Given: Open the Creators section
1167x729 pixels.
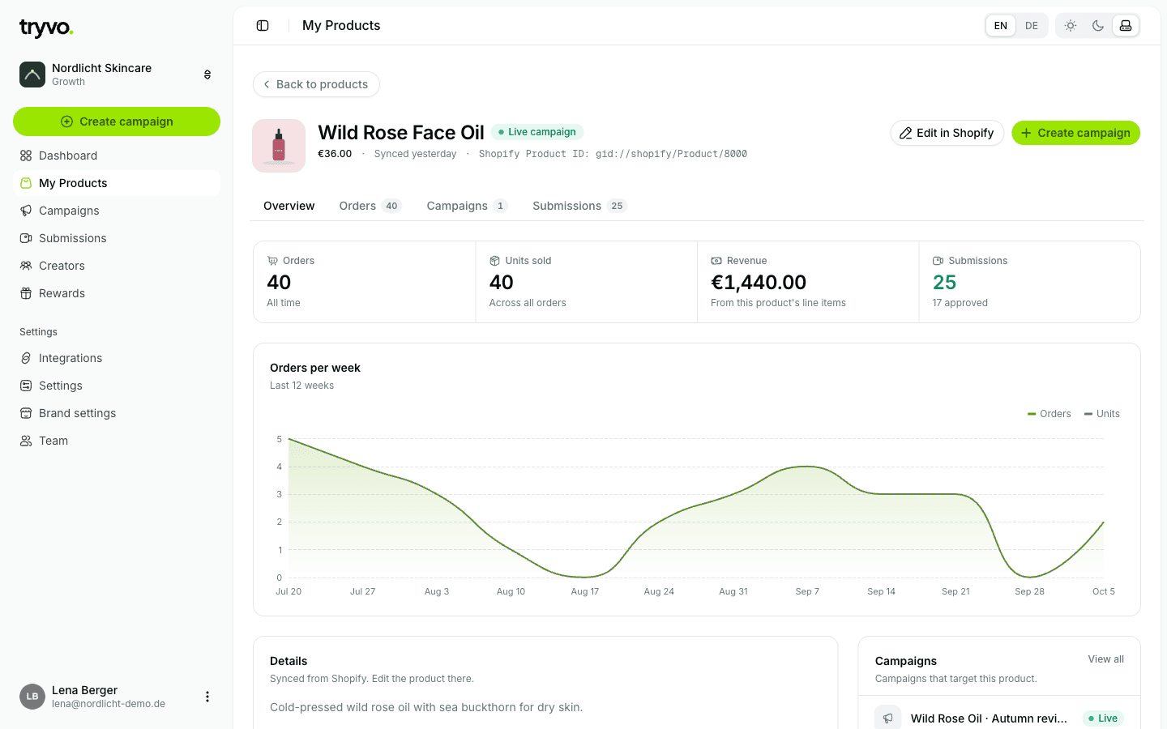Looking at the screenshot, I should point(117,266).
